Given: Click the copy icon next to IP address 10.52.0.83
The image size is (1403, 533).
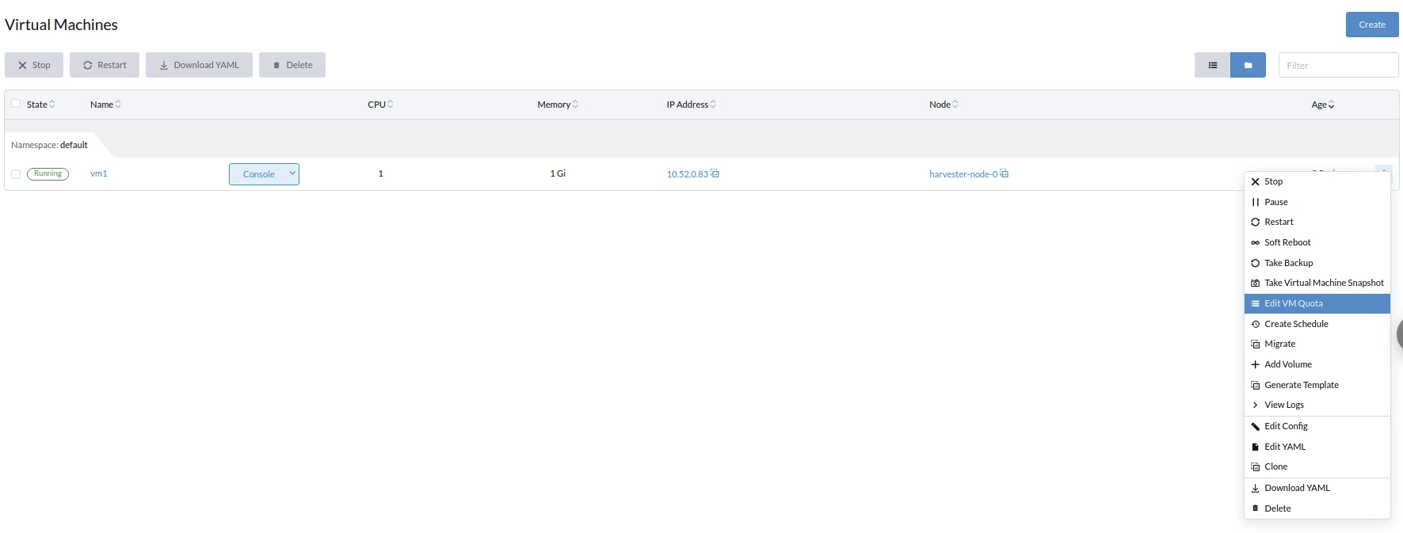Looking at the screenshot, I should (x=715, y=173).
